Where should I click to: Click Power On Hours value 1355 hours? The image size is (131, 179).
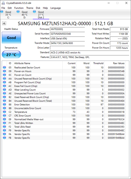click(120, 48)
